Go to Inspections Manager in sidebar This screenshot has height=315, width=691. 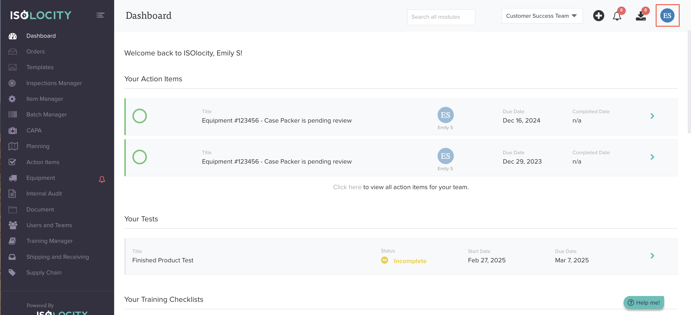pyautogui.click(x=54, y=83)
